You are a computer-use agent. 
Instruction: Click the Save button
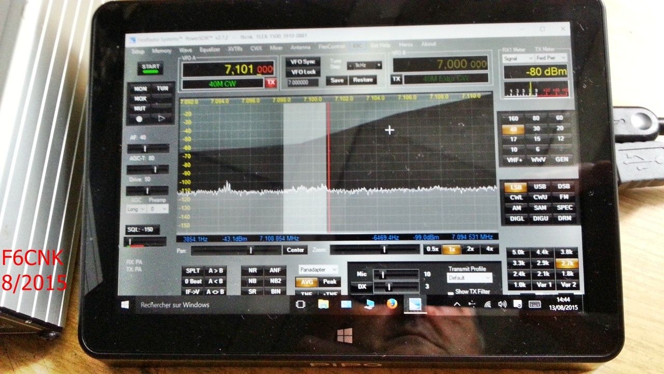coord(337,80)
